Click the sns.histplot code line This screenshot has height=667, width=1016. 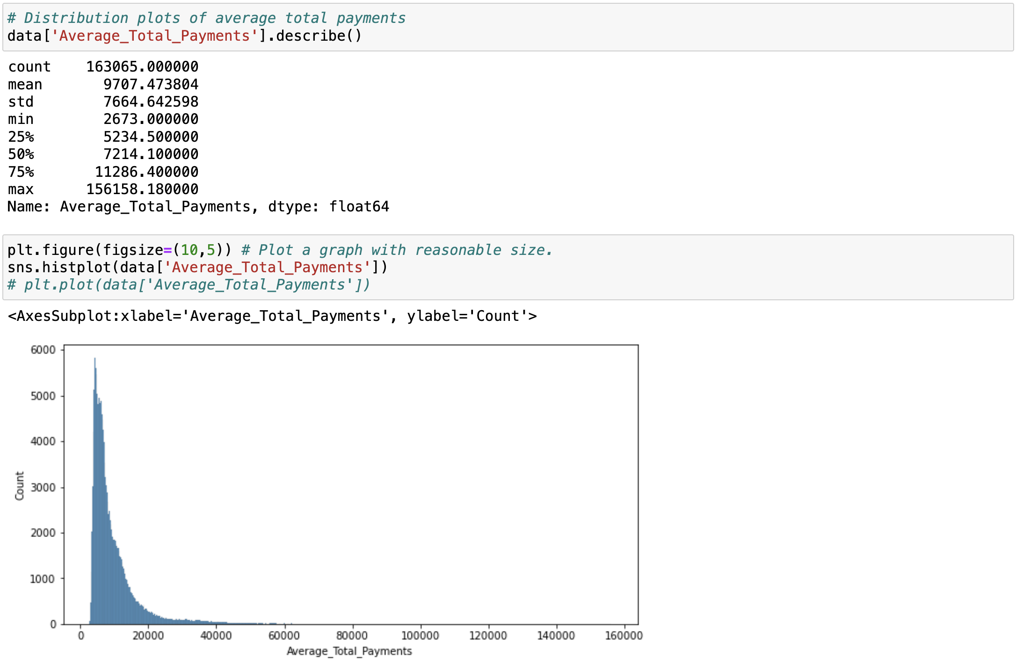pos(197,268)
